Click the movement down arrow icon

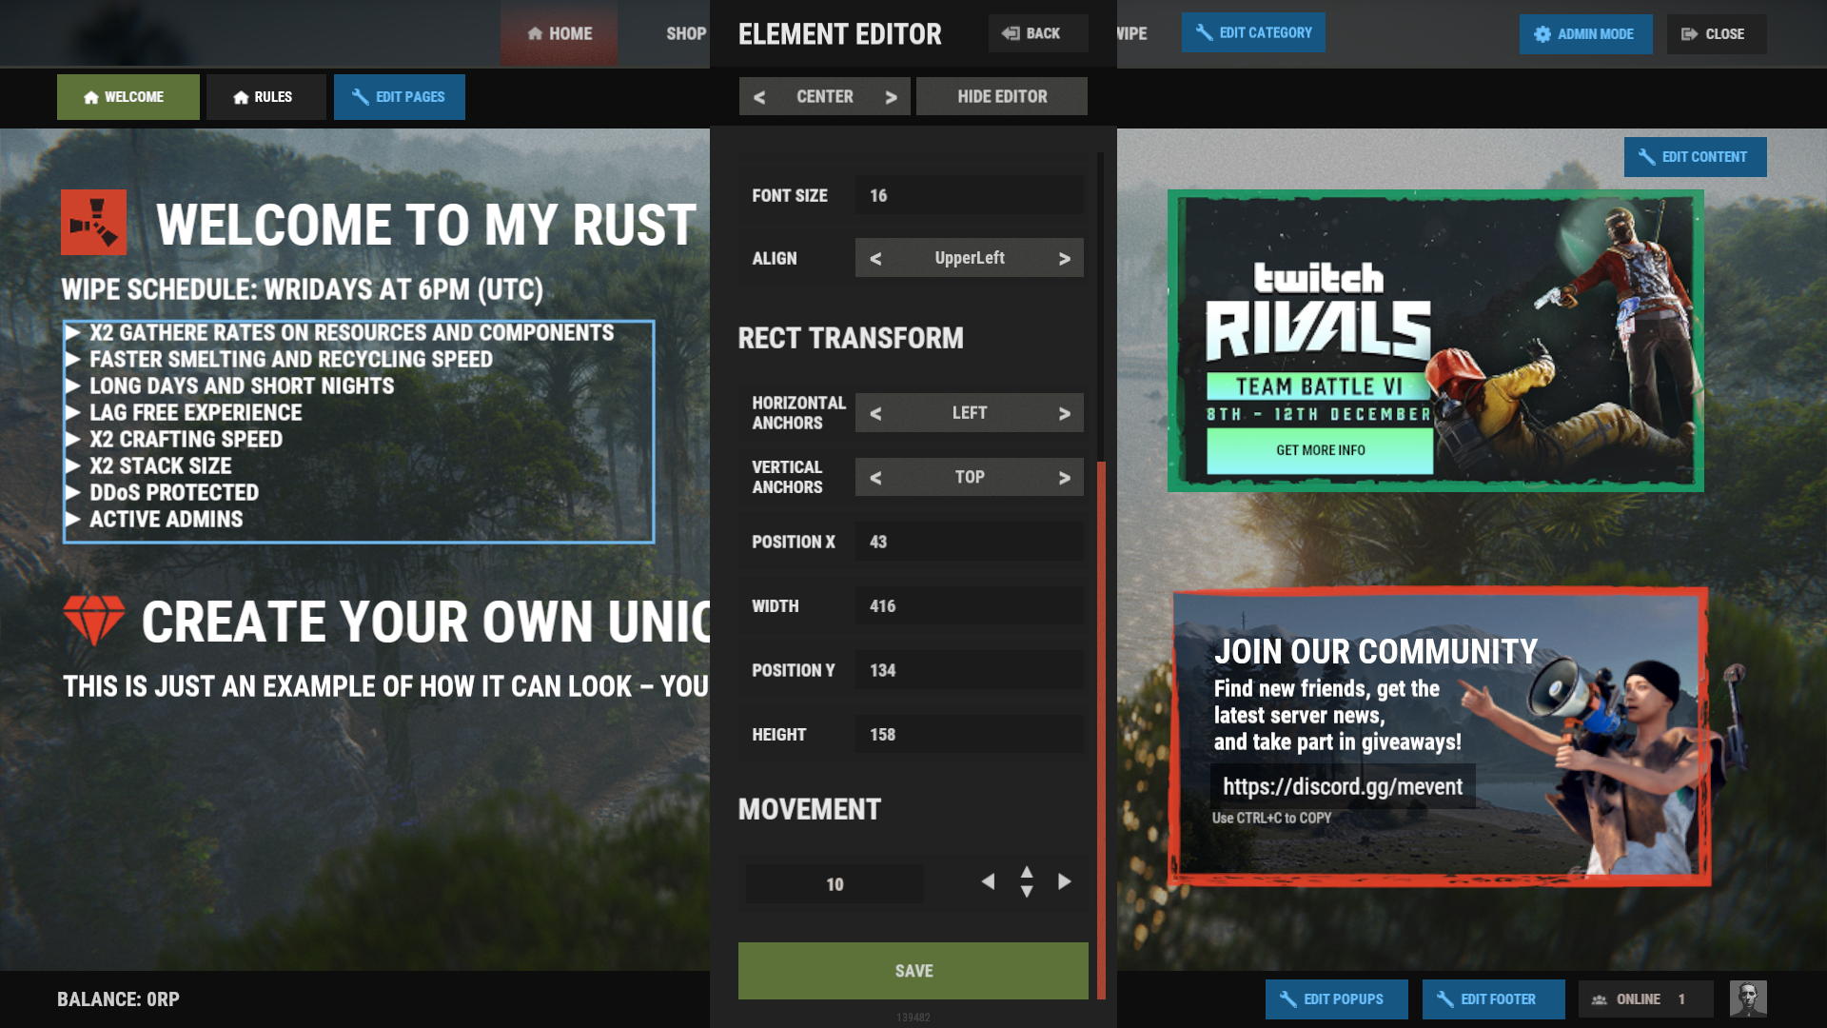[x=1027, y=892]
